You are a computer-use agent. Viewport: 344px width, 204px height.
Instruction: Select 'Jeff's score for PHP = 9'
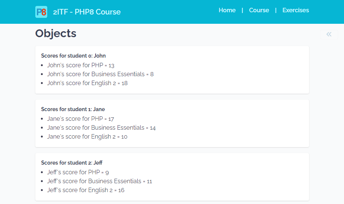78,172
